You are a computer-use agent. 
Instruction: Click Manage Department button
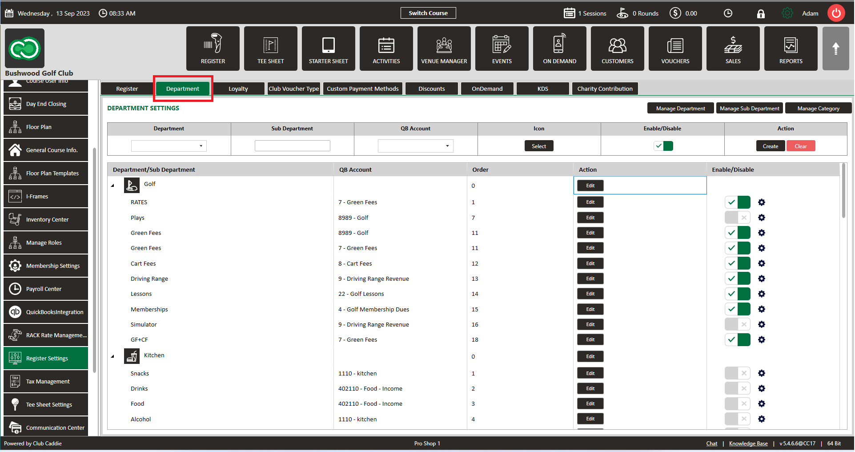point(680,108)
